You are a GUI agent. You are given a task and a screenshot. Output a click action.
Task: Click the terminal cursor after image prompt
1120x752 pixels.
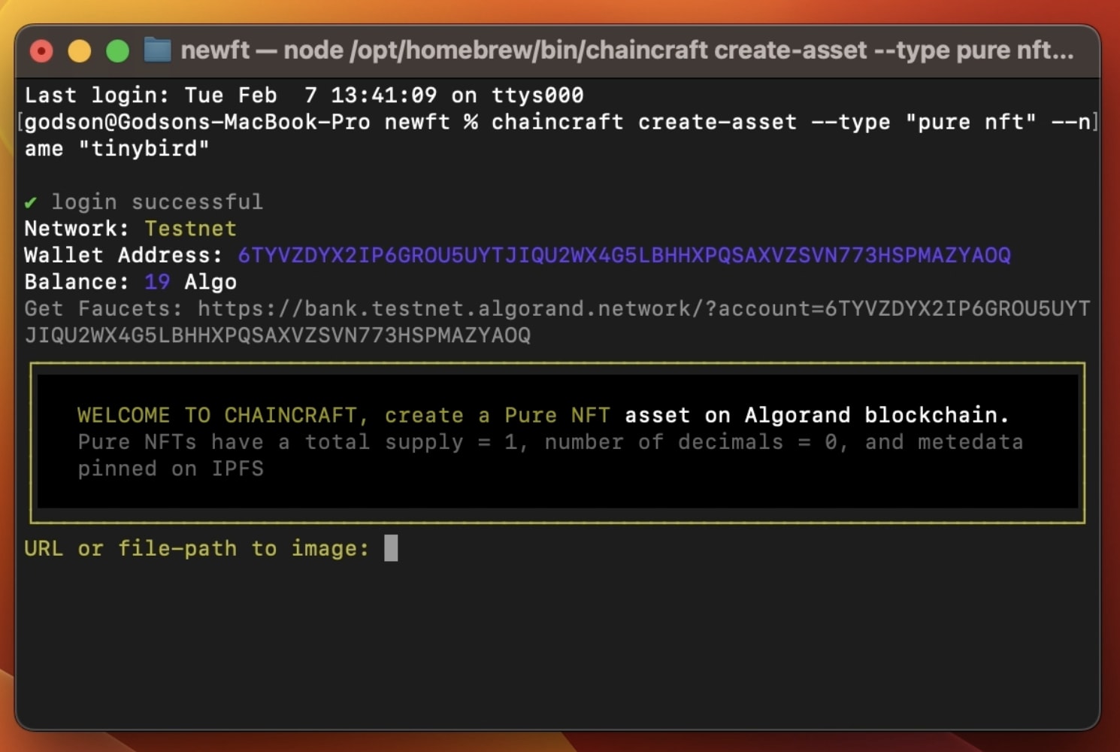pyautogui.click(x=391, y=548)
